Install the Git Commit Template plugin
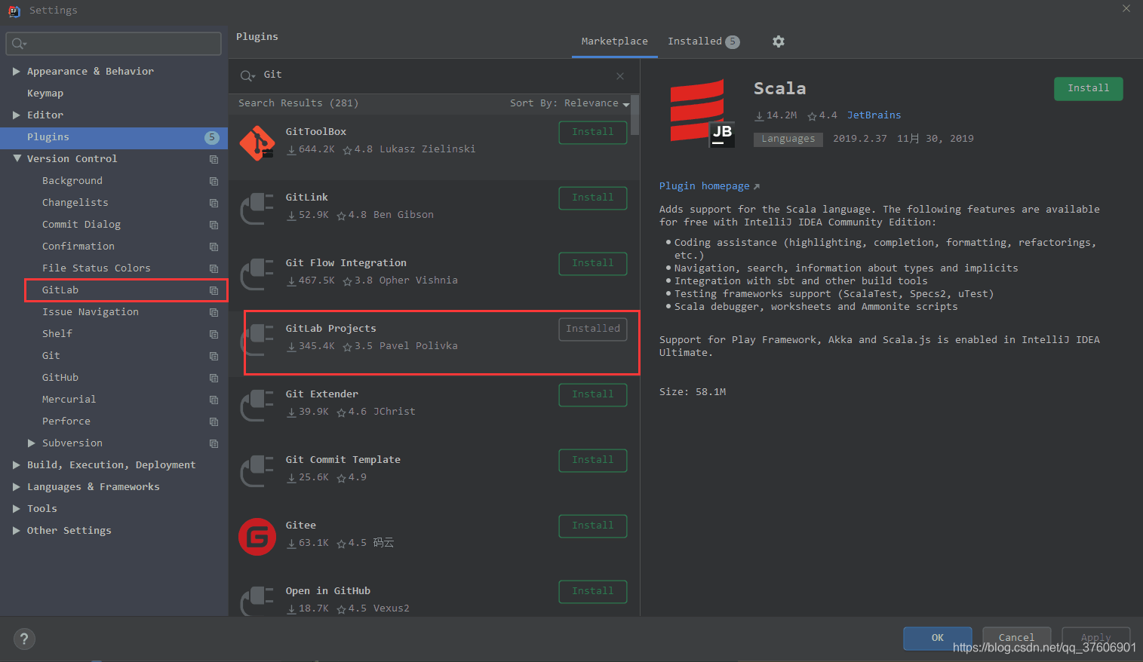 point(593,460)
